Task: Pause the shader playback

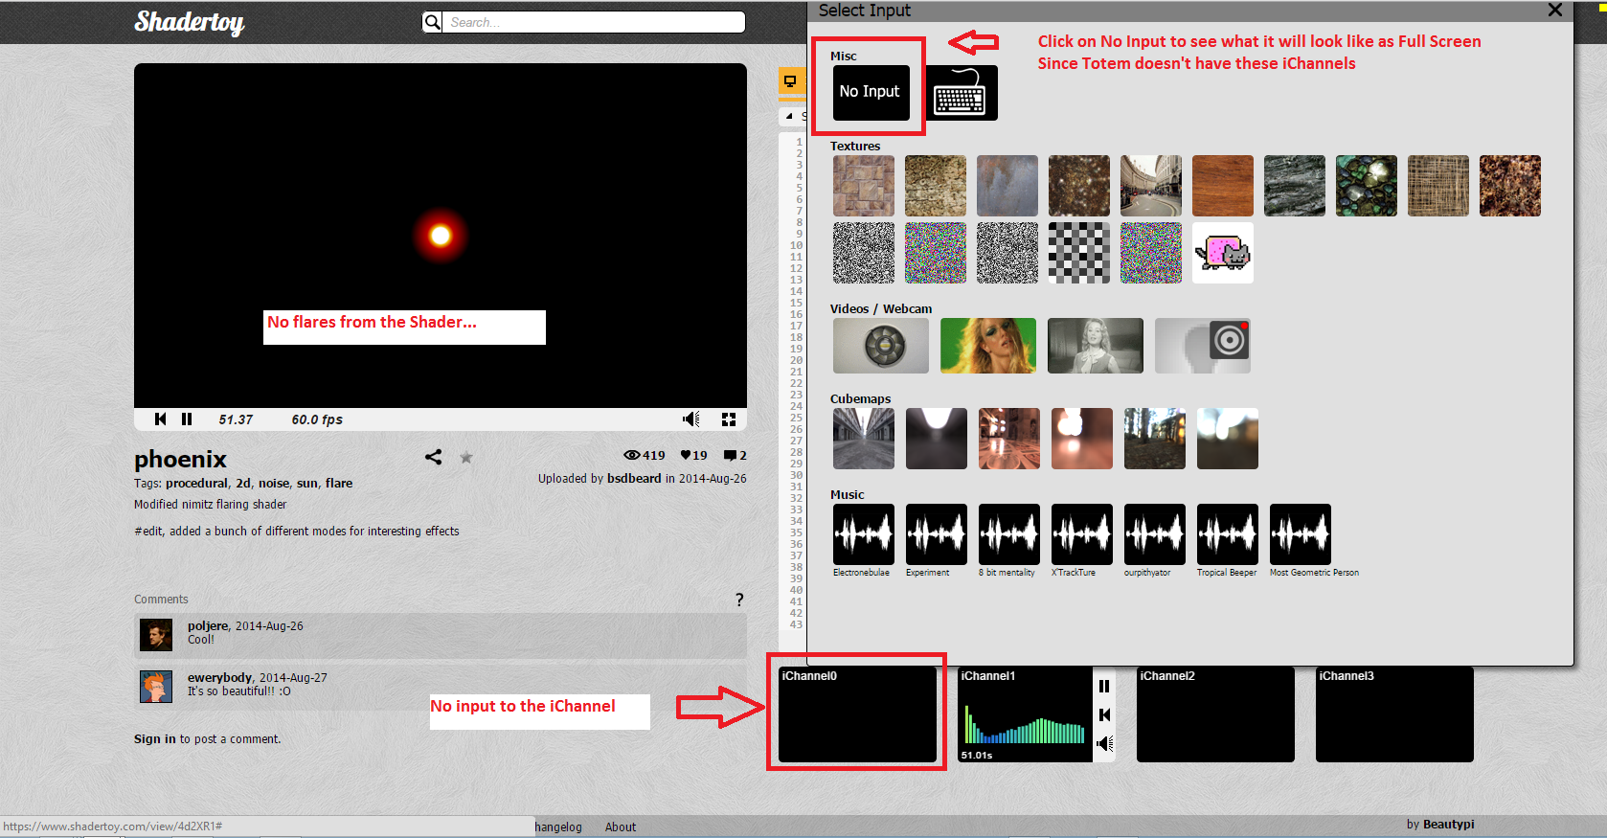Action: pos(187,419)
